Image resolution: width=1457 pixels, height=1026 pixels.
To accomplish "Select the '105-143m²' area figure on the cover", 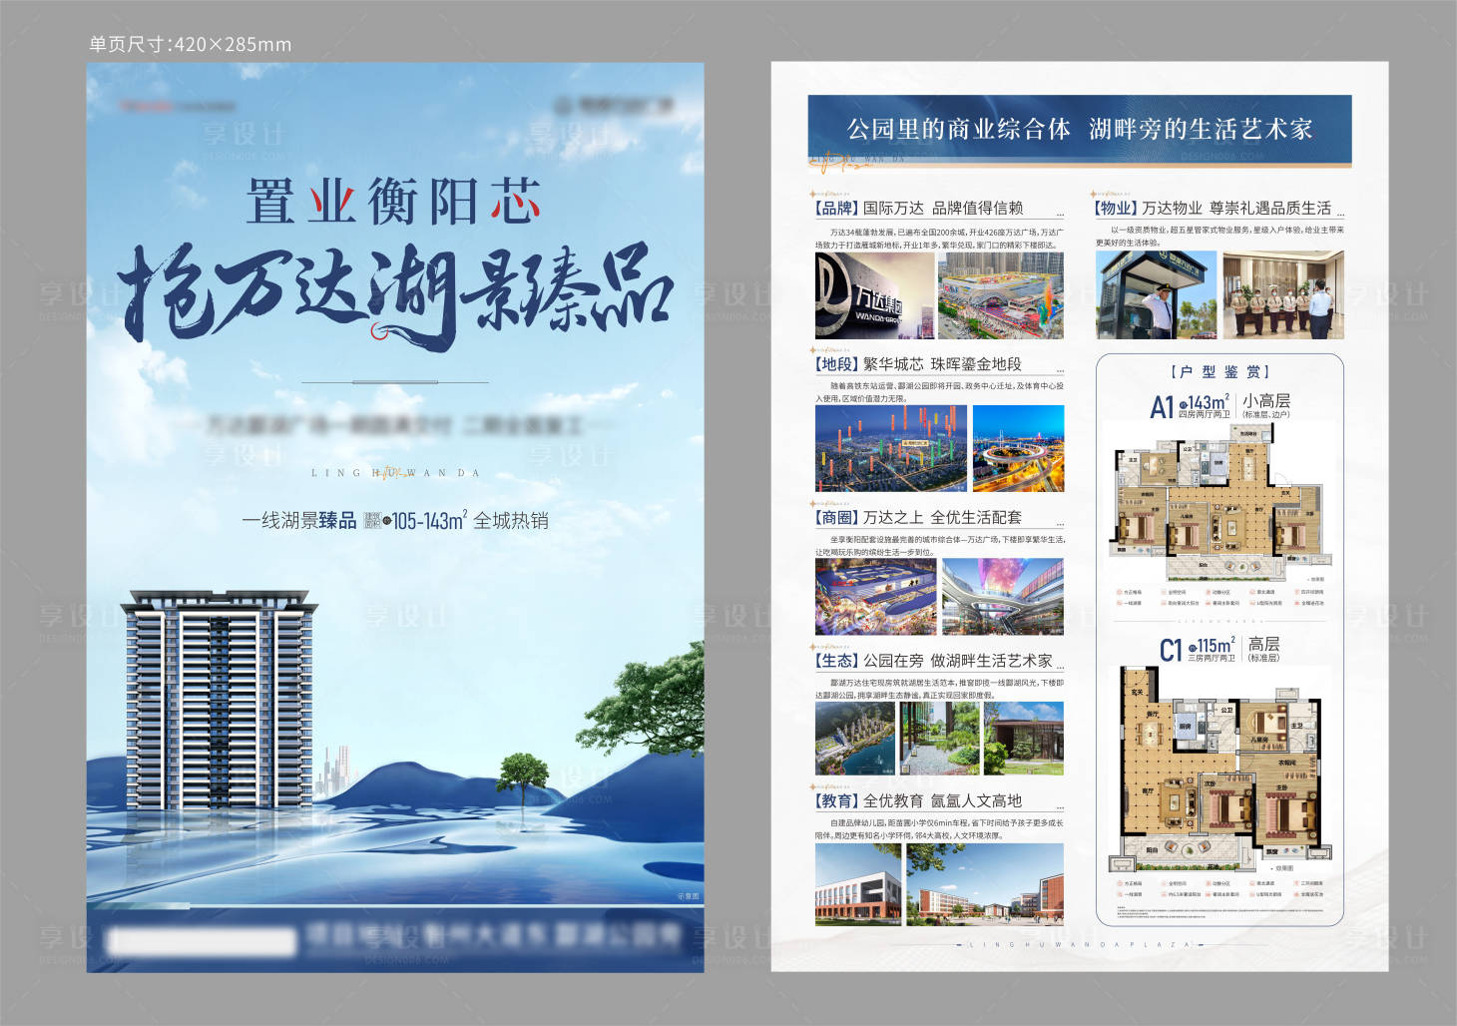I will (x=428, y=520).
